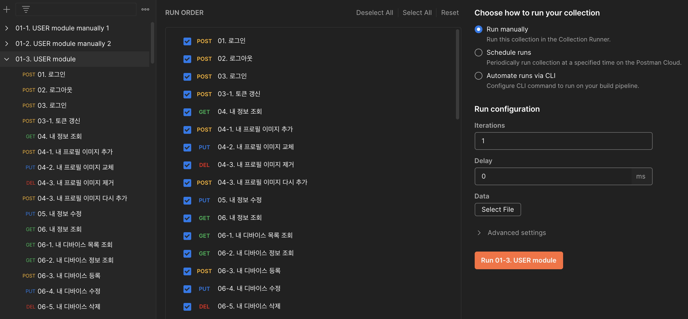Screen dimensions: 688x319
Task: Select the Schedule runs radio option
Action: coord(479,53)
